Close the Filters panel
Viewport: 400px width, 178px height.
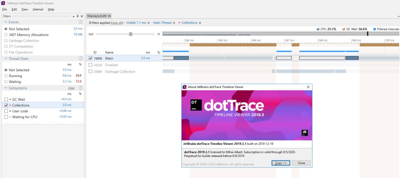point(82,16)
